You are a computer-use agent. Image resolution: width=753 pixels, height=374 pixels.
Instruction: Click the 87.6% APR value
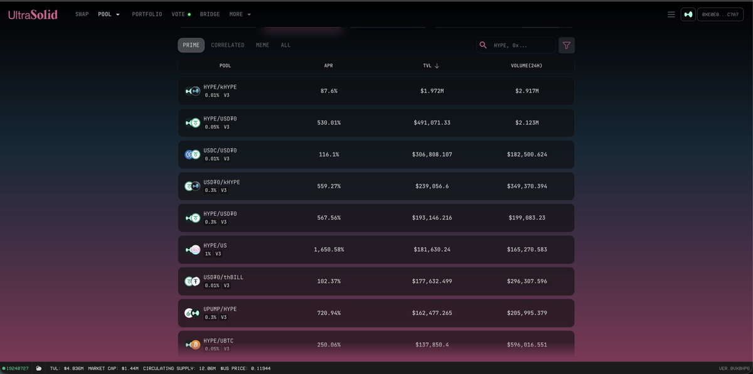click(x=329, y=91)
